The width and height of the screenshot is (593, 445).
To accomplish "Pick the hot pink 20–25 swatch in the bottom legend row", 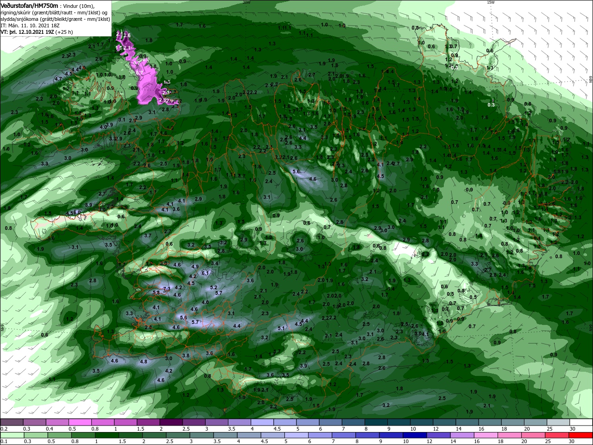I will (532, 435).
